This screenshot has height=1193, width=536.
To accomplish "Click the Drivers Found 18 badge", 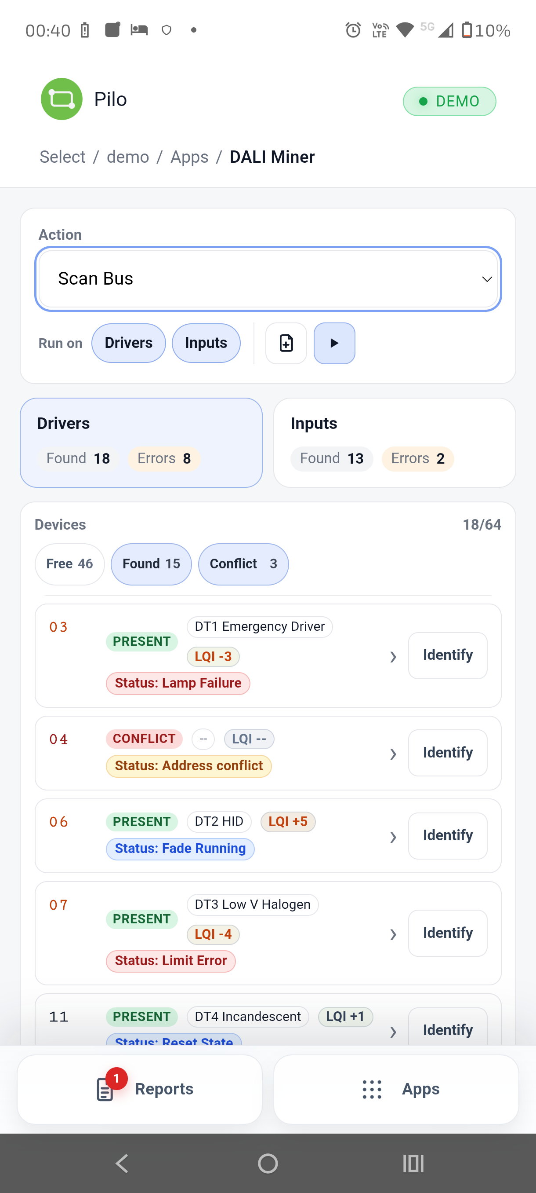I will (78, 458).
